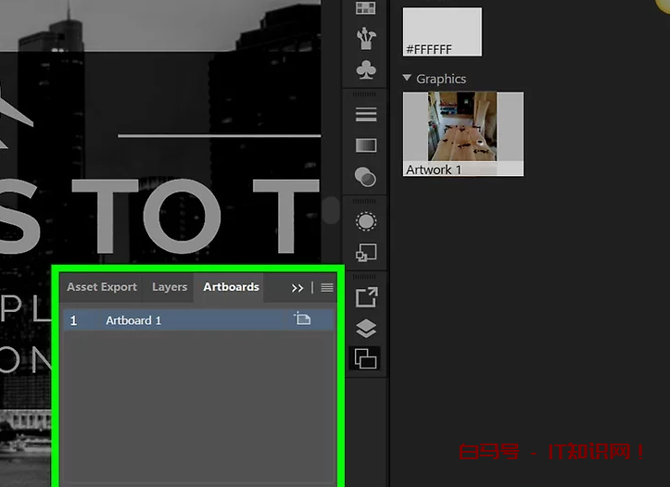Image resolution: width=670 pixels, height=487 pixels.
Task: Open the Appearance panel icon
Action: pos(366,221)
